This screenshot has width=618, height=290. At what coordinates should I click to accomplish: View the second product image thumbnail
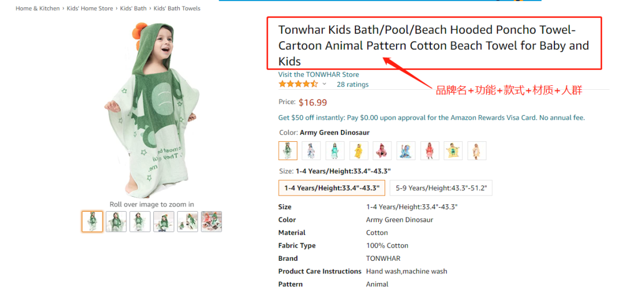coord(116,221)
